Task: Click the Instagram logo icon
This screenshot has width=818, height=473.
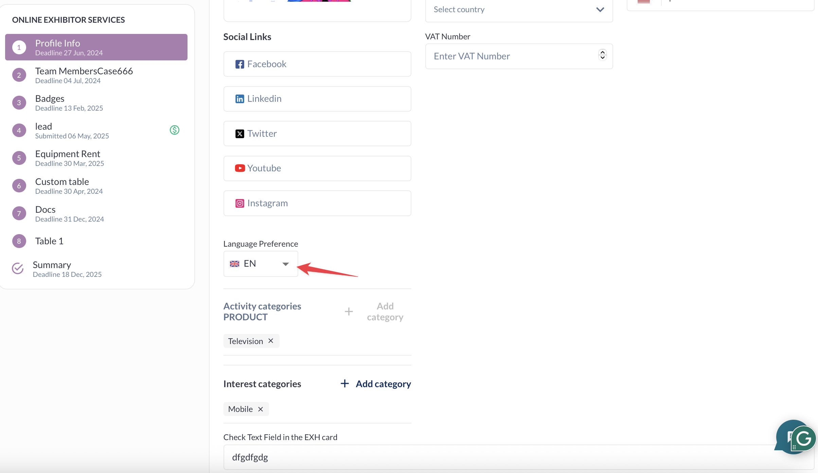Action: (239, 203)
